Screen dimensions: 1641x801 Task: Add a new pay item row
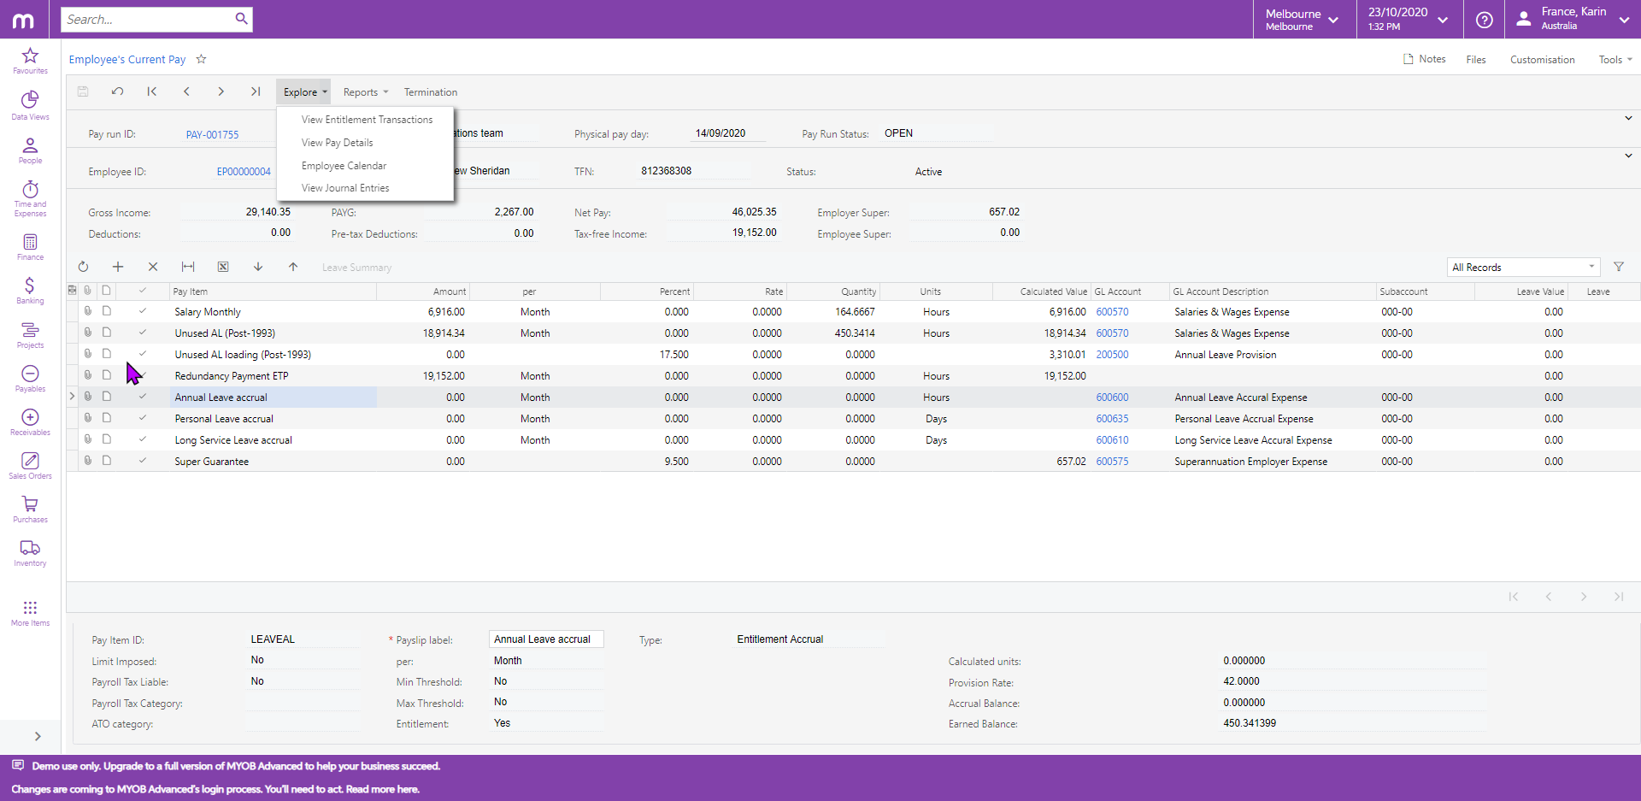pos(118,267)
